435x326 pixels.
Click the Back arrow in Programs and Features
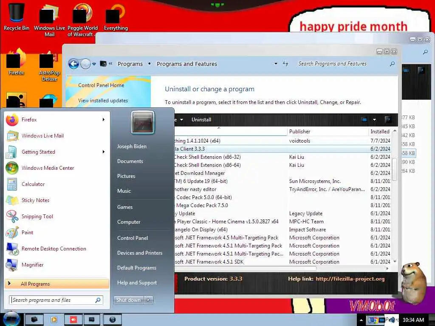[x=73, y=64]
